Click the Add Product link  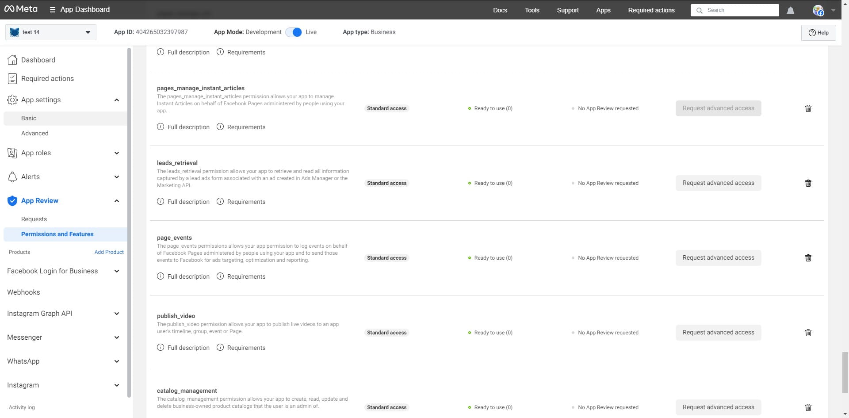[x=109, y=252]
